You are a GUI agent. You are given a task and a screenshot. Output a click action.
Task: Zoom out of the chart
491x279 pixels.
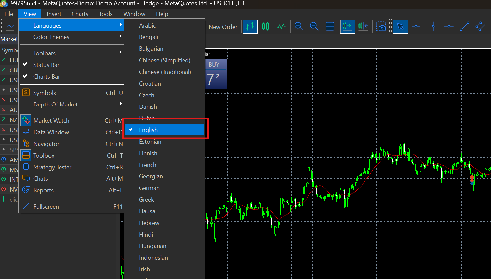tap(314, 26)
